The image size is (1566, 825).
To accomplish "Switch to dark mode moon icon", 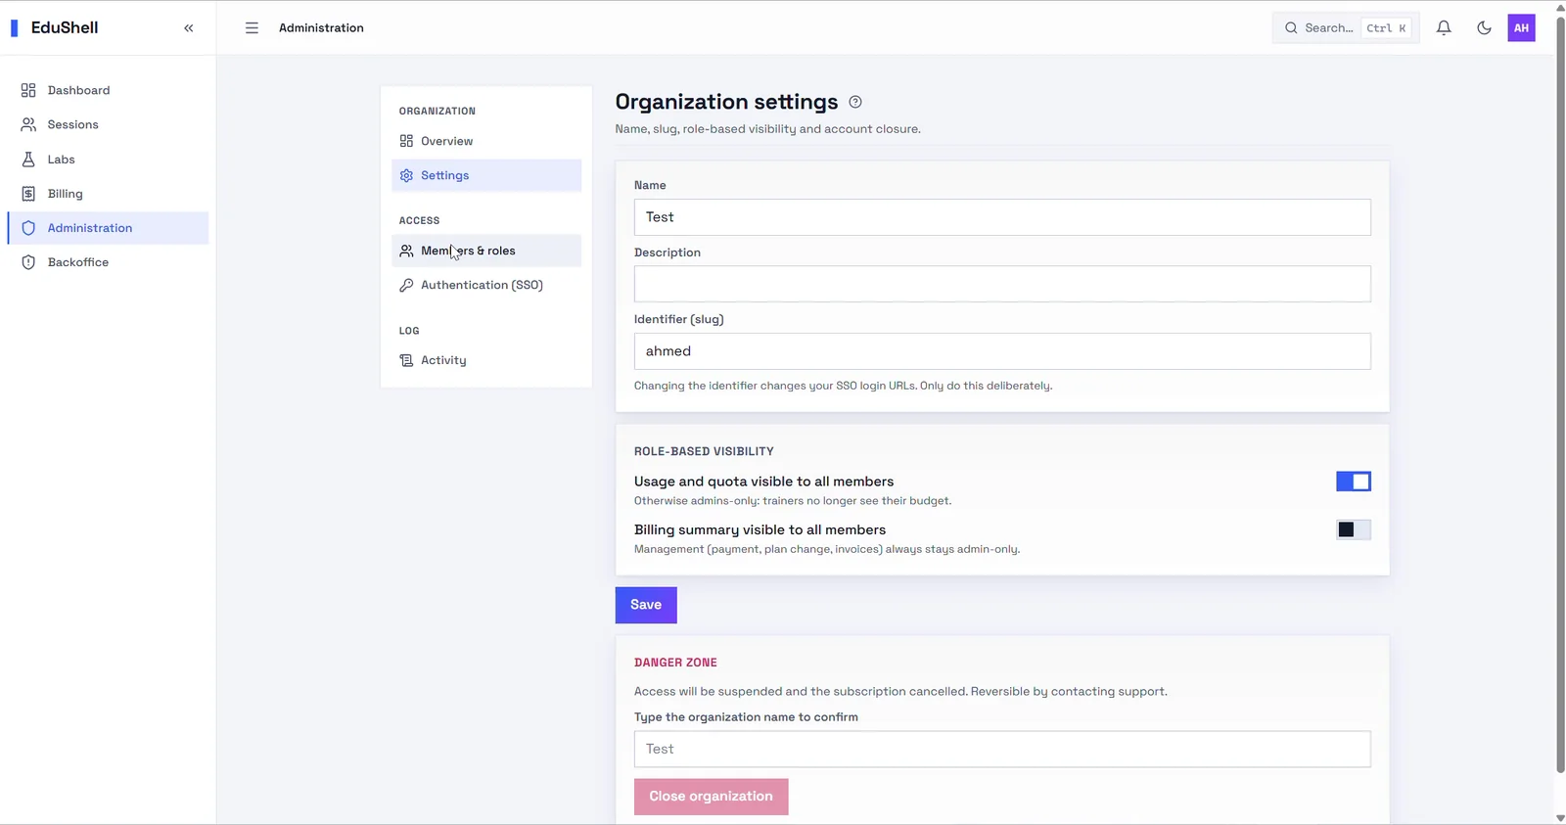I will click(x=1484, y=28).
